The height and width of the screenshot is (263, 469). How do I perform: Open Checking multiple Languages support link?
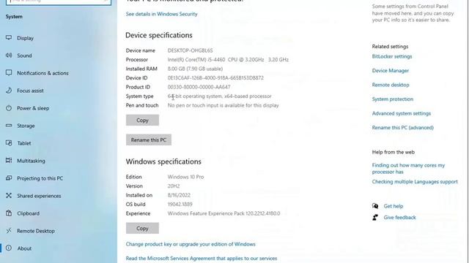(x=415, y=182)
